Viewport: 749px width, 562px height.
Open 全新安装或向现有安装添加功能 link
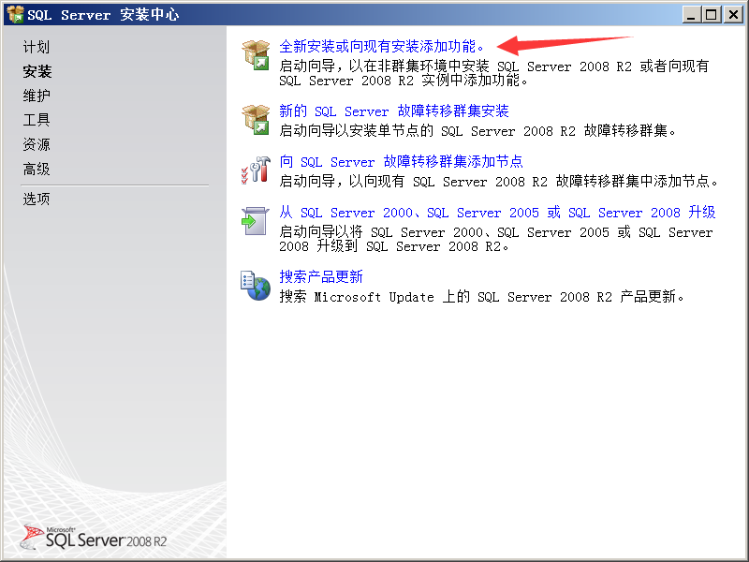(382, 46)
